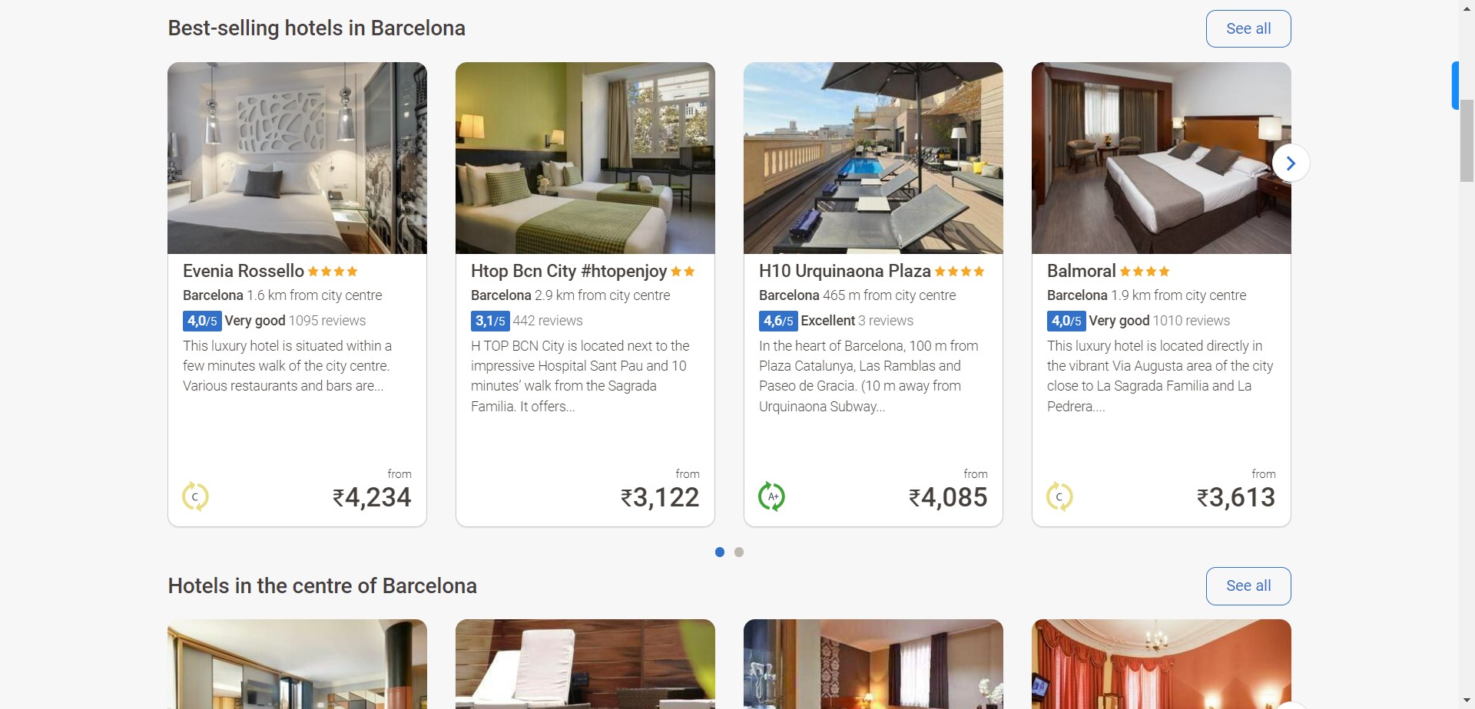This screenshot has width=1475, height=709.
Task: Open the Balmoral hotel room photo
Action: [1161, 158]
